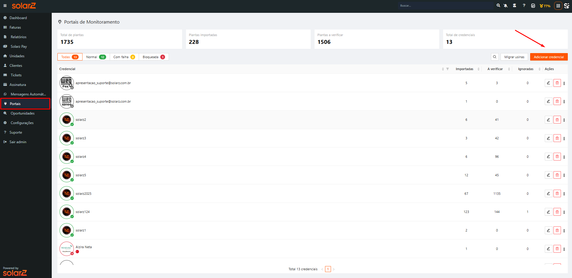Open Configurações in the sidebar
The width and height of the screenshot is (572, 278).
coord(26,123)
